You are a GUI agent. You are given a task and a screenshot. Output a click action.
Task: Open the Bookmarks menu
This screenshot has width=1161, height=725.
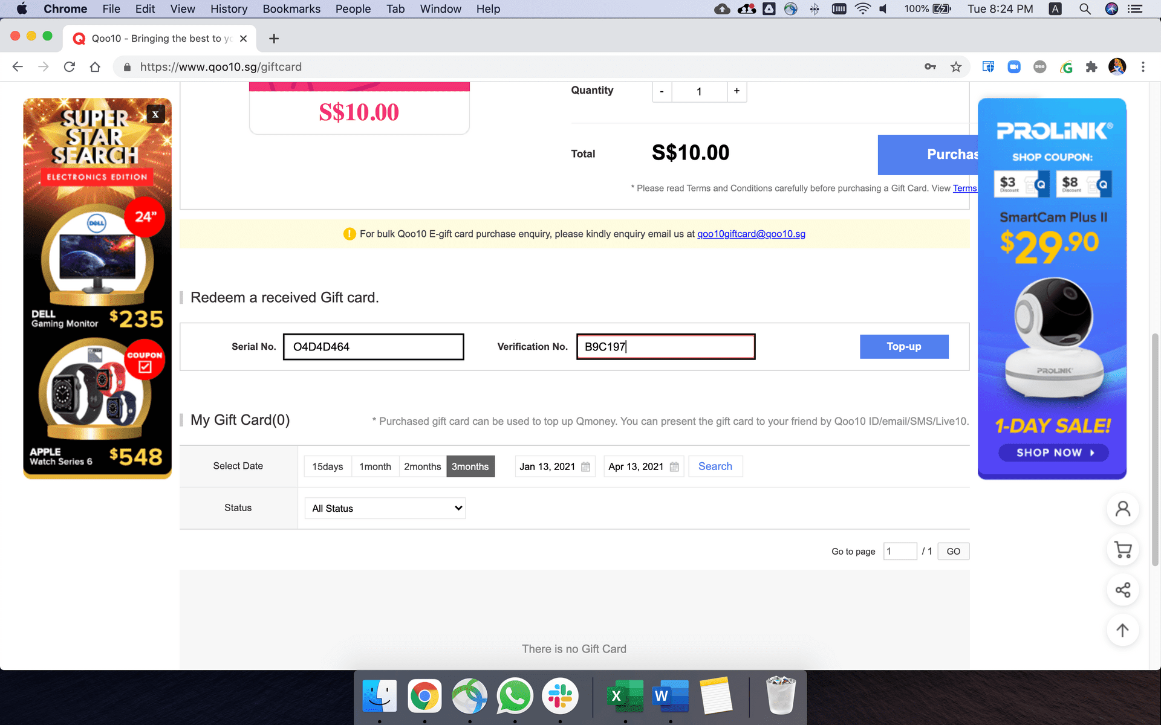[291, 9]
